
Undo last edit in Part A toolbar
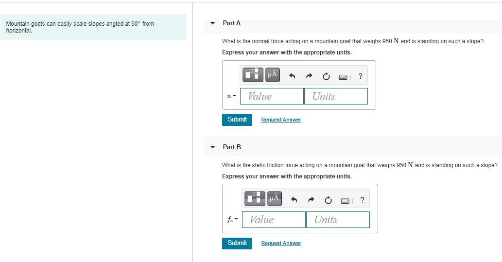[x=292, y=76]
